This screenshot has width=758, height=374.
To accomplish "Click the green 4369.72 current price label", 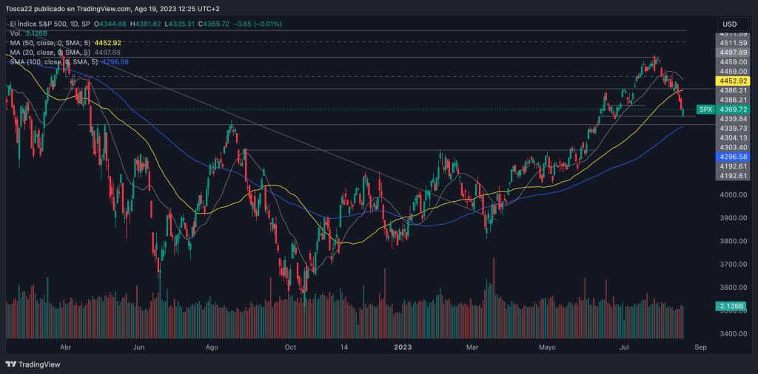I will (x=734, y=109).
